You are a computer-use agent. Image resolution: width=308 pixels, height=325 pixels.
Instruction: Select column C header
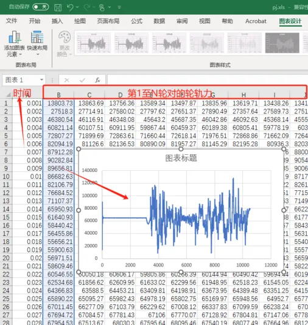89,95
